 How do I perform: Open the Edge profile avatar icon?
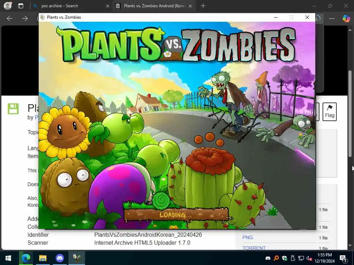8,6
